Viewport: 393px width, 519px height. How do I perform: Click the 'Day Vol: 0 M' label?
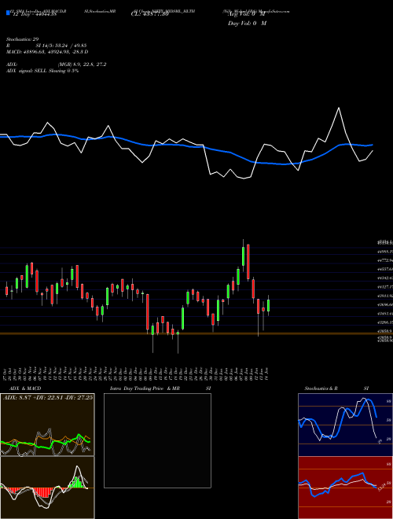point(247,23)
